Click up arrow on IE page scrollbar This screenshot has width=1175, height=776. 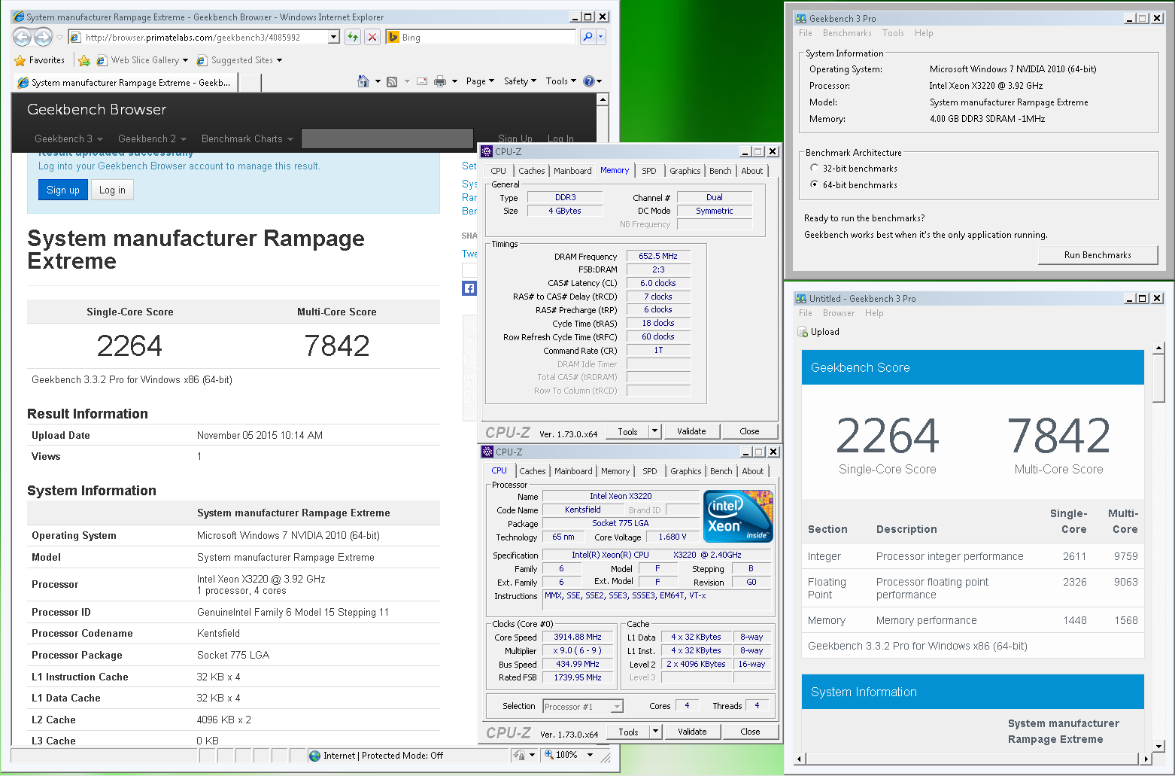click(x=603, y=100)
